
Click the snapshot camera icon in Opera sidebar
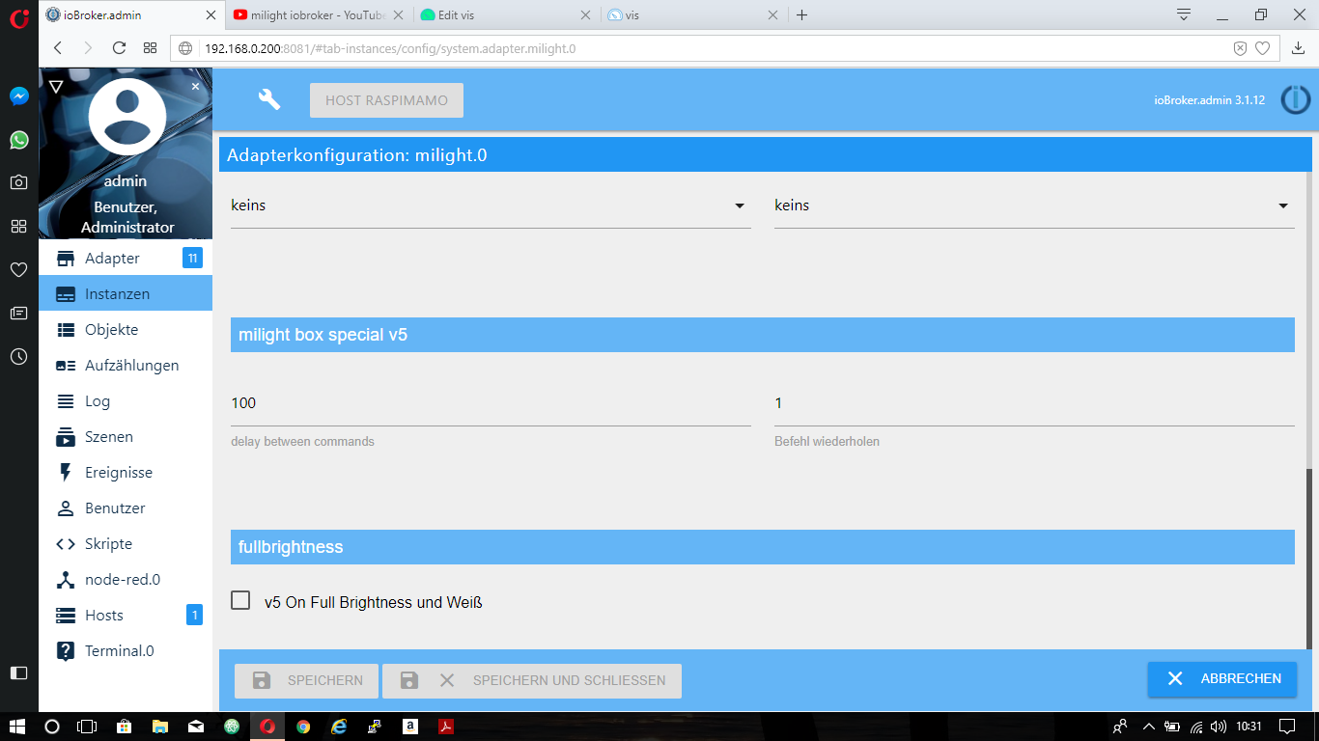pos(19,182)
